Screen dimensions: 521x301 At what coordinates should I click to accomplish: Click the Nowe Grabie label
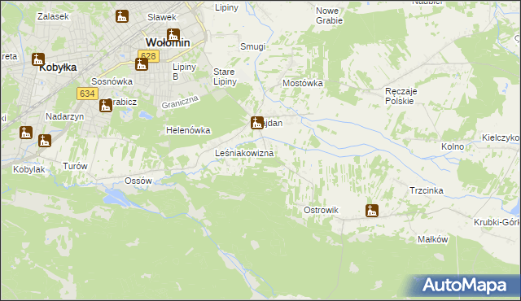pyautogui.click(x=329, y=15)
